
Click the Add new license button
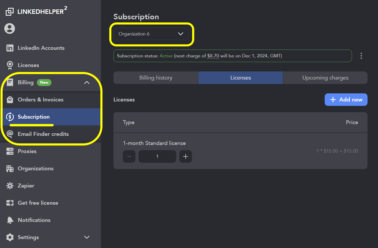[346, 100]
